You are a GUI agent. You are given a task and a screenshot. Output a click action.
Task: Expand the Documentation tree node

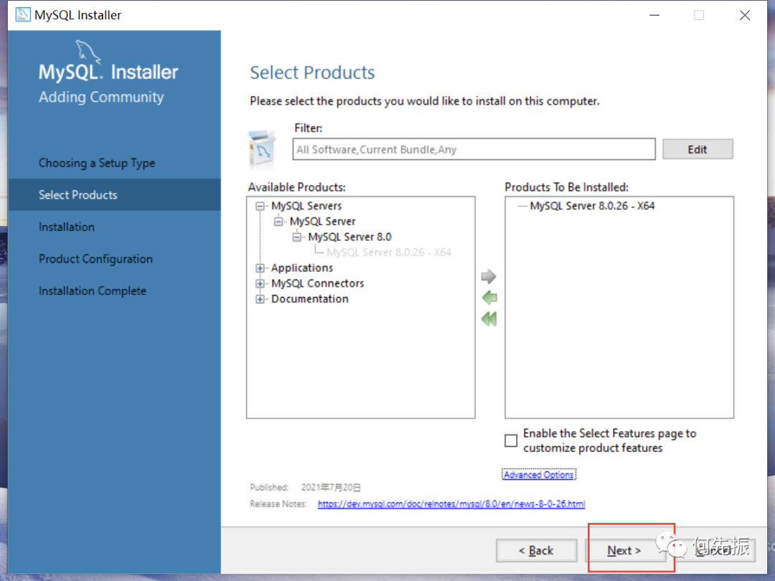click(260, 299)
